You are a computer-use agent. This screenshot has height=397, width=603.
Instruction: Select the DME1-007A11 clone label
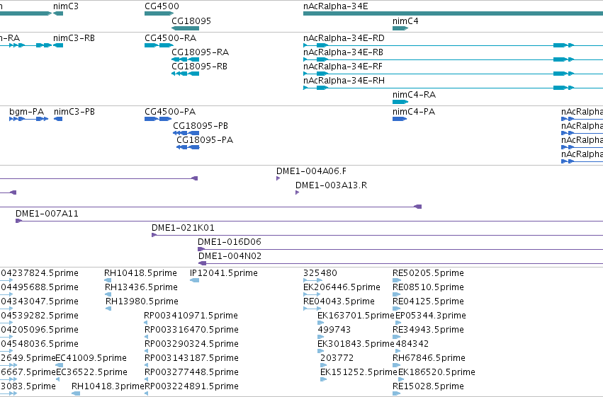tap(47, 214)
